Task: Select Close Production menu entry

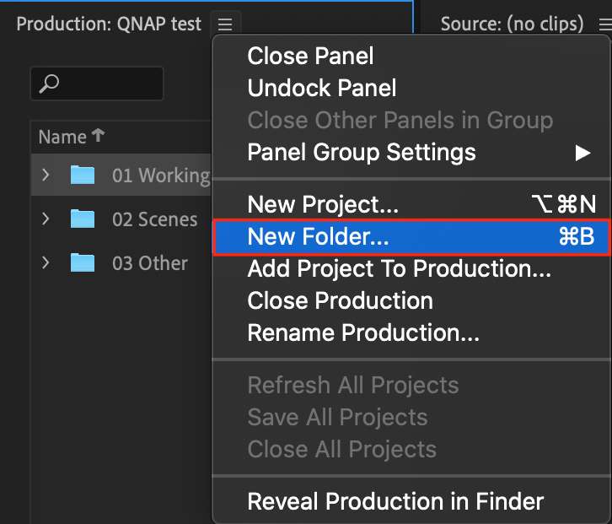Action: [x=411, y=300]
